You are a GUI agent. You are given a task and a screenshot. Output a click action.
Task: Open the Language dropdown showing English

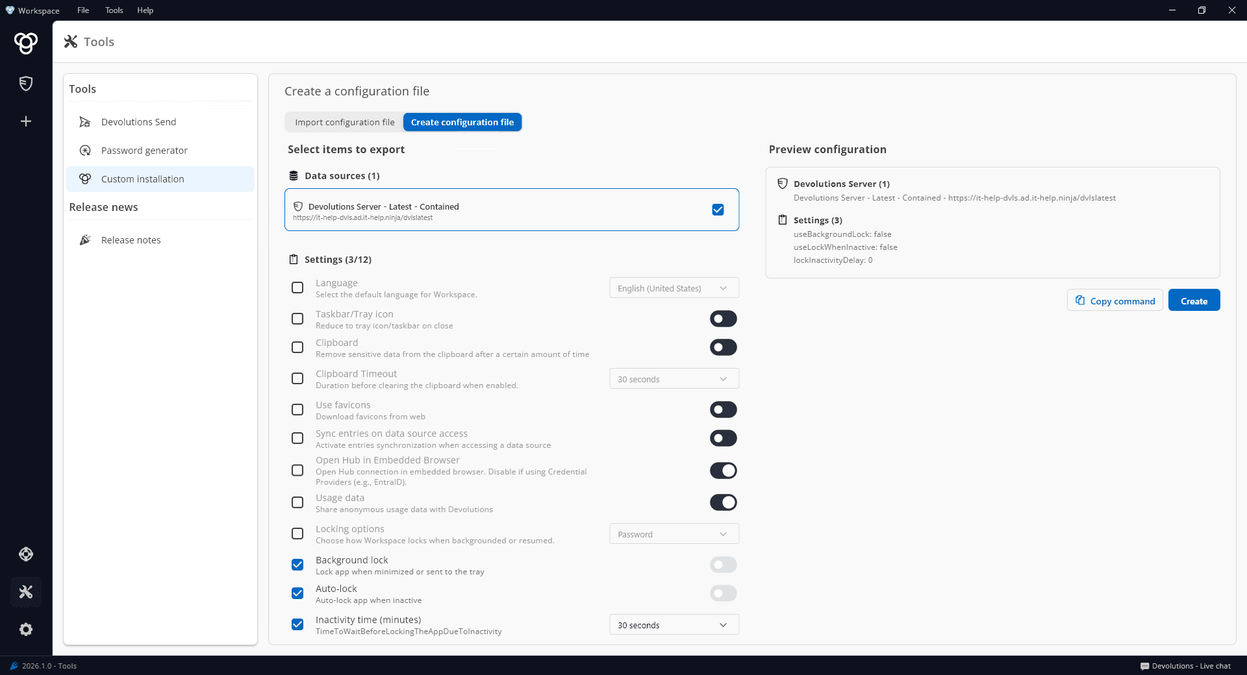tap(674, 288)
